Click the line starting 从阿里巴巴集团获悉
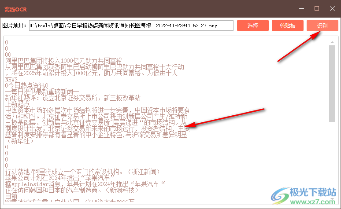This screenshot has width=341, height=209. [95, 67]
